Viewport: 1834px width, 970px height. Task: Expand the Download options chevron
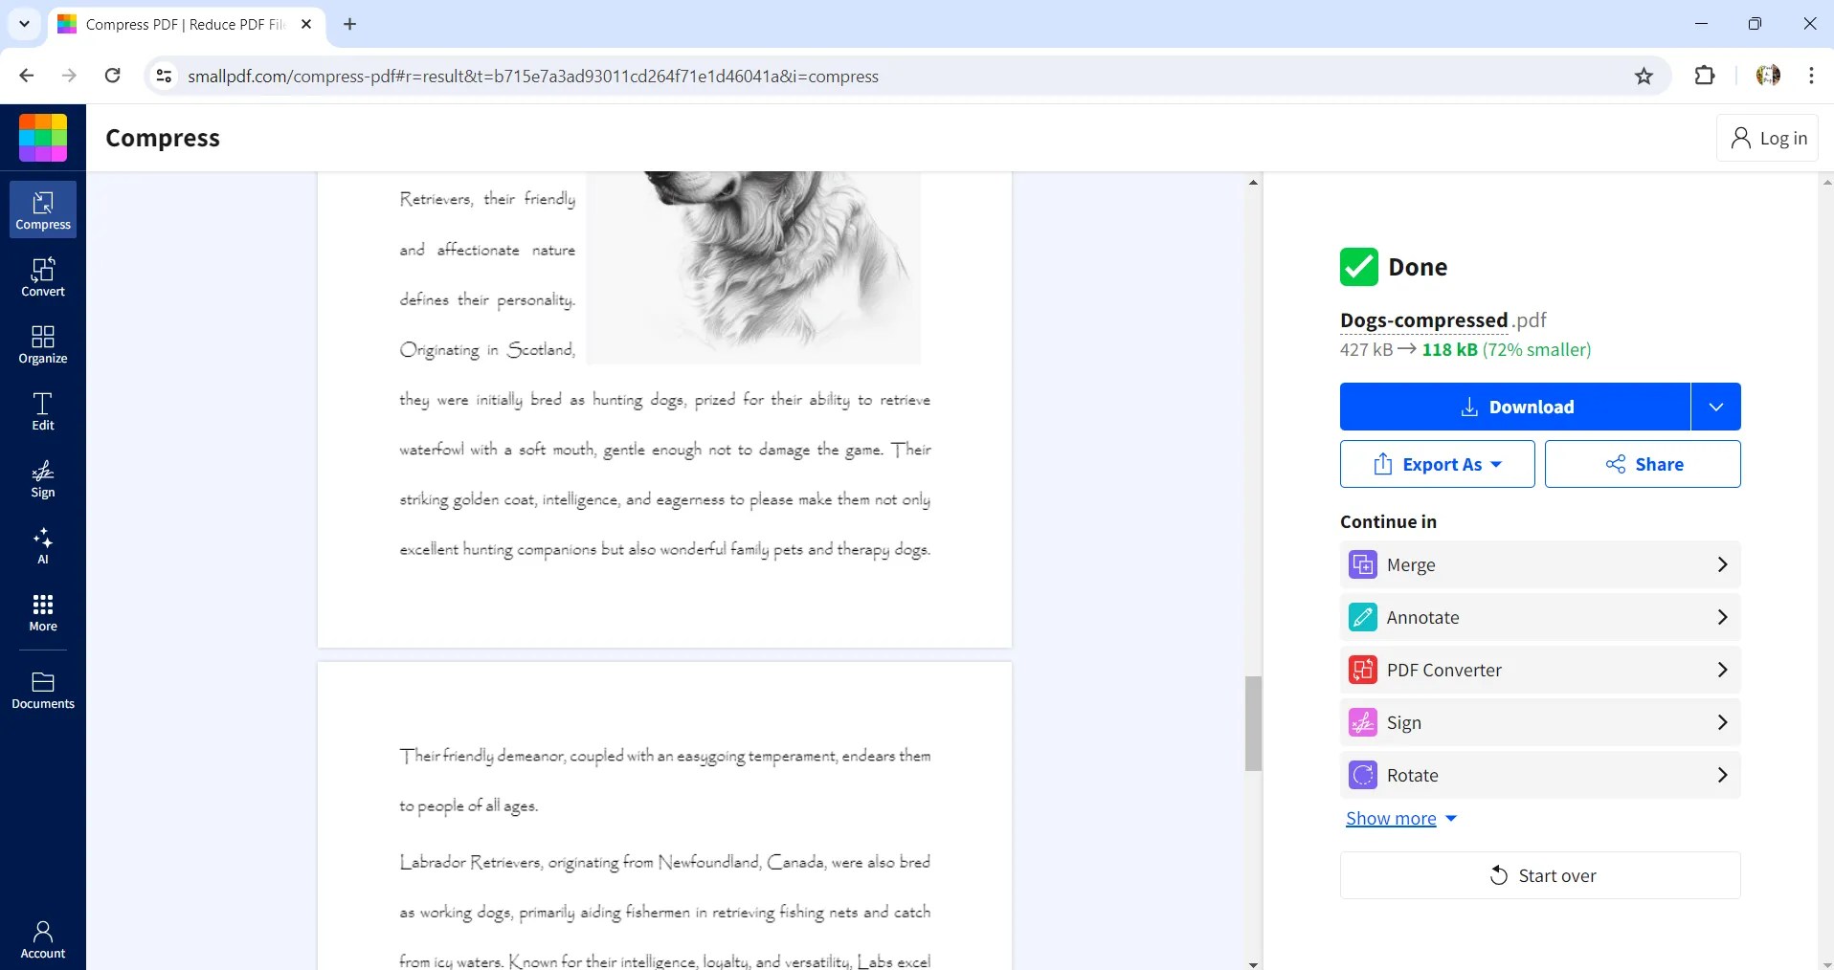(1714, 407)
